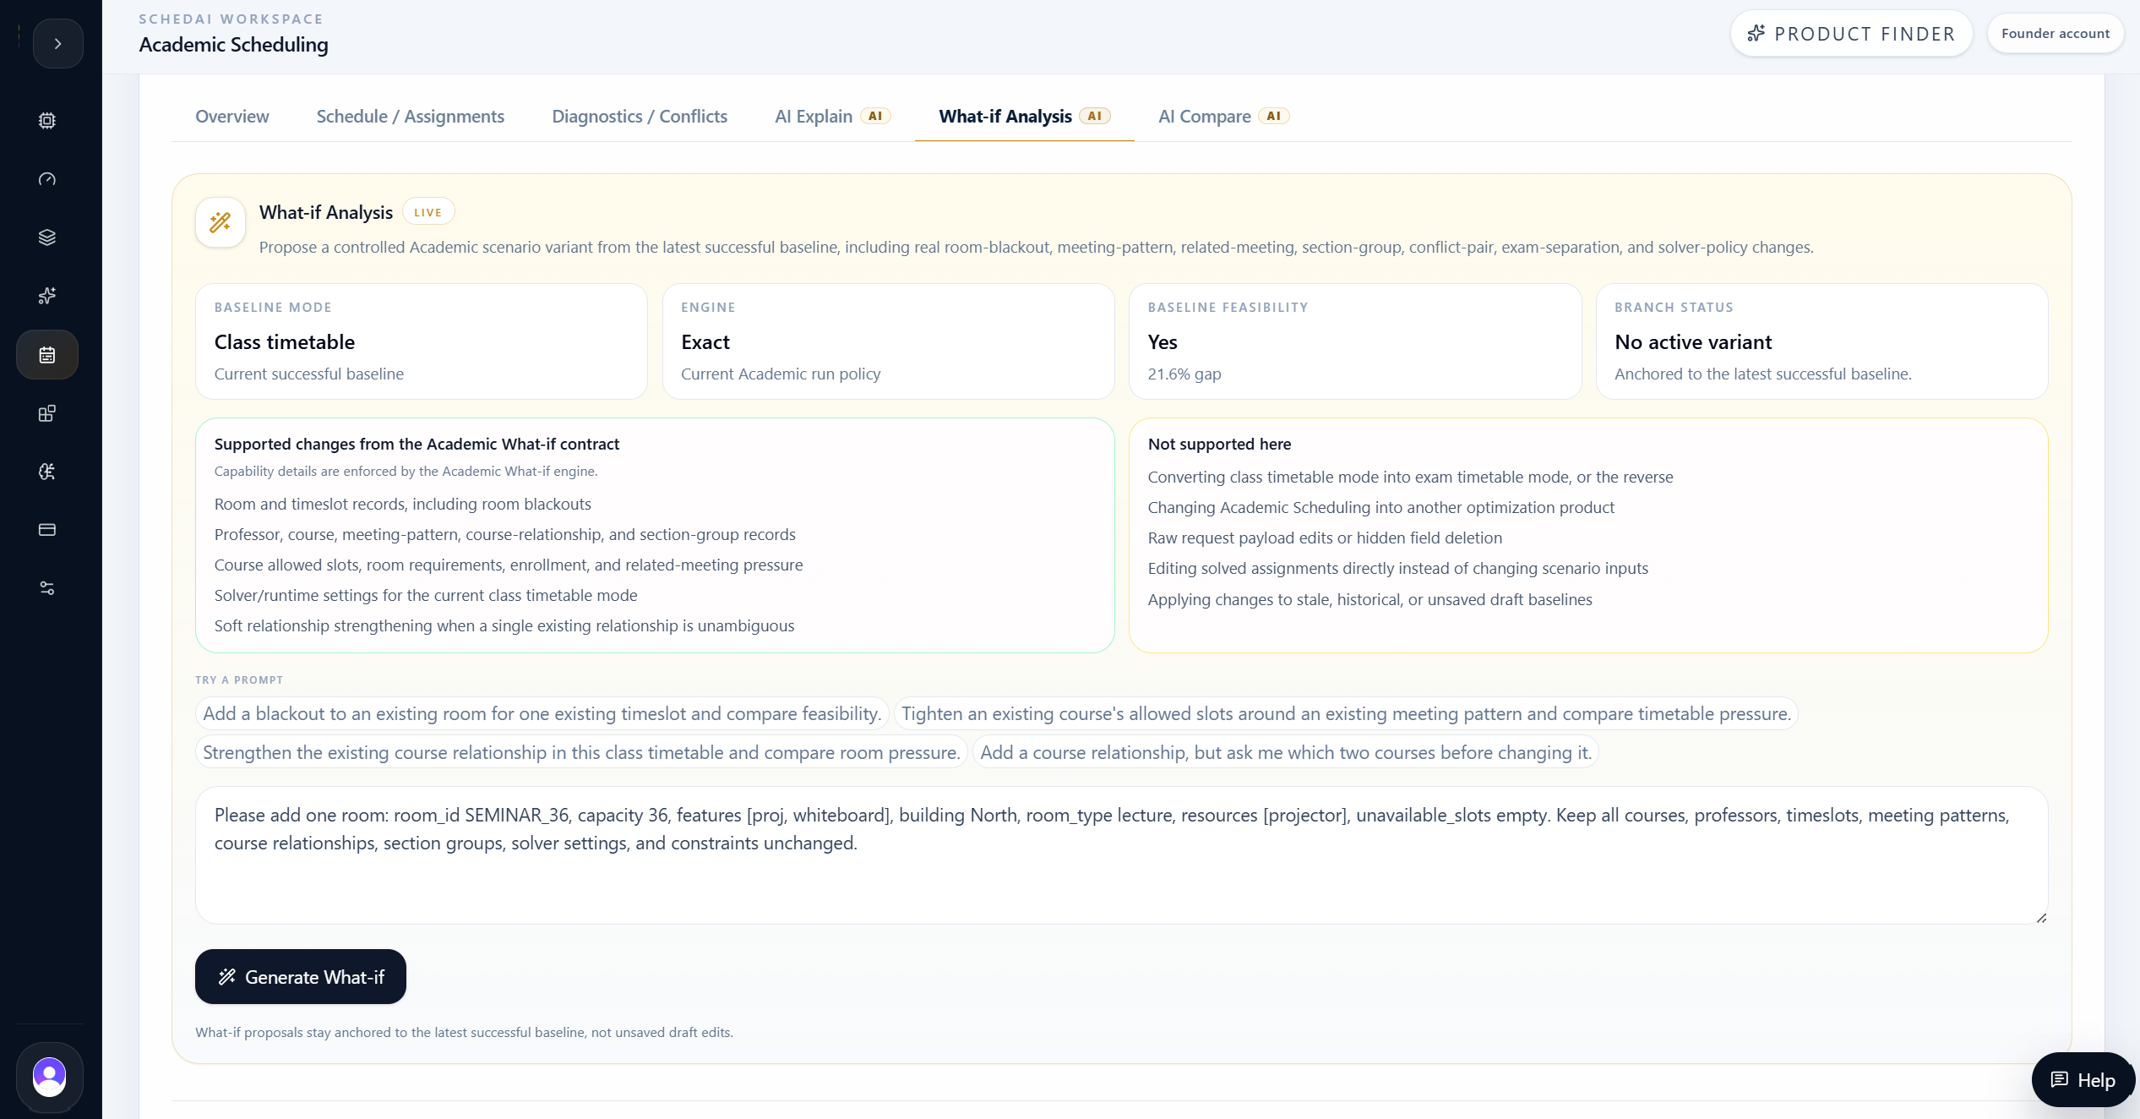The image size is (2140, 1119).
Task: Open the brain icon in sidebar
Action: (47, 472)
